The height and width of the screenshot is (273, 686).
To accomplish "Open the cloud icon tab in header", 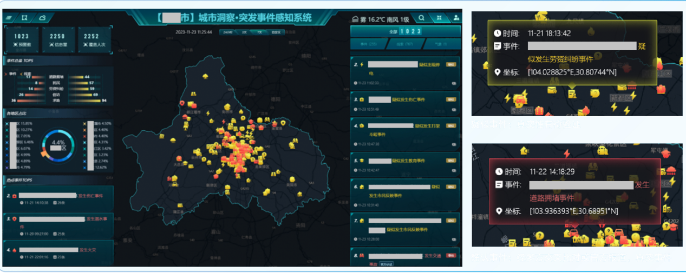I will pyautogui.click(x=42, y=18).
